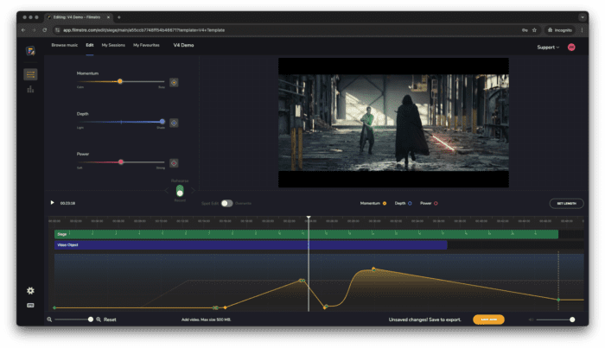Click the keyframe icon beside Depth slider

pos(174,123)
